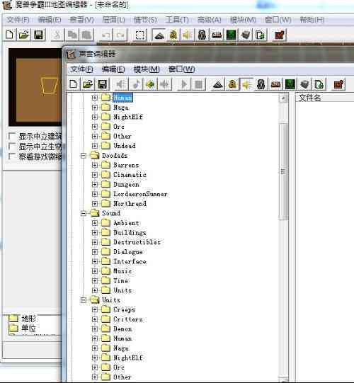
Task: Collapse the Sound folder tree node
Action: pos(84,213)
